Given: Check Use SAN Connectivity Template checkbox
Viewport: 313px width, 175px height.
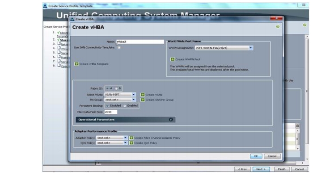Looking at the screenshot, I should pos(119,47).
